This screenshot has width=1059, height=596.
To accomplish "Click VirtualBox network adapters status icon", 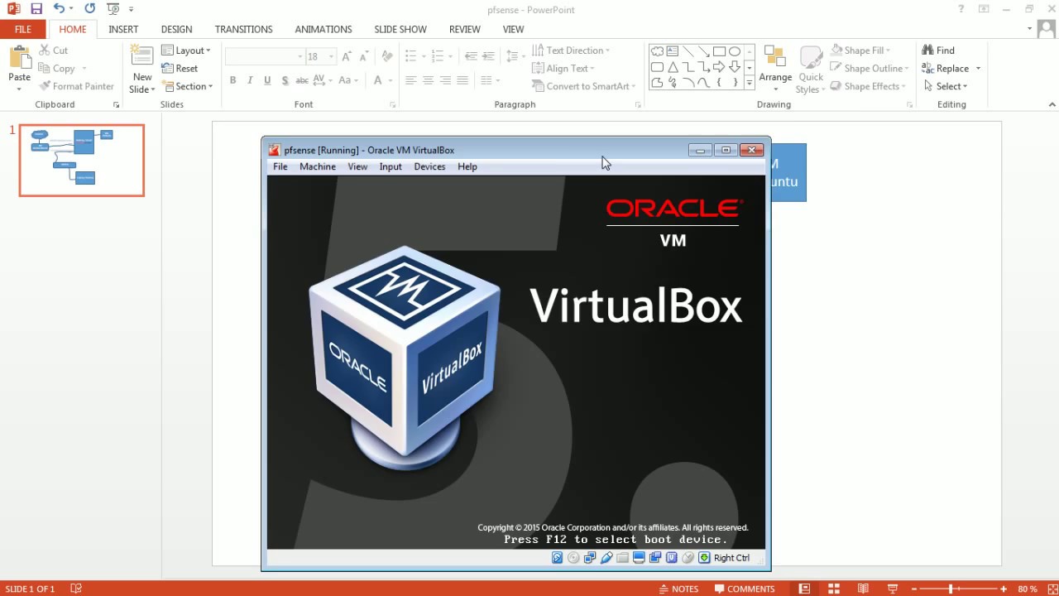I will pyautogui.click(x=590, y=558).
